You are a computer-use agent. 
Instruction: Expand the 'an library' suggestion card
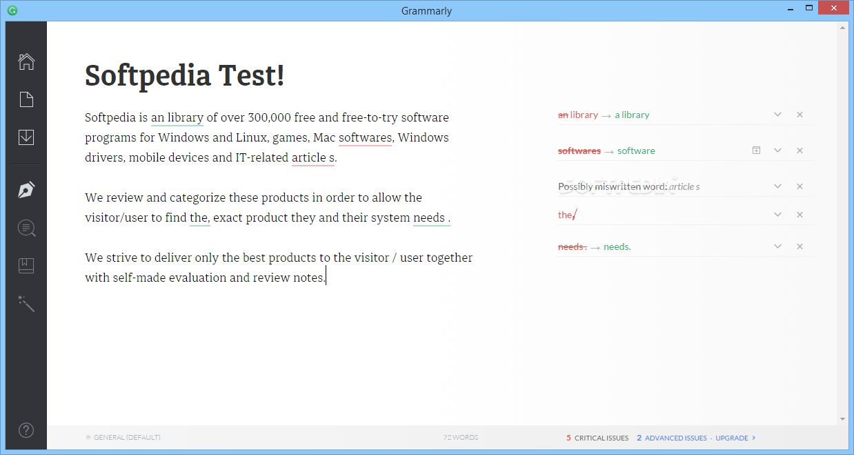(777, 115)
